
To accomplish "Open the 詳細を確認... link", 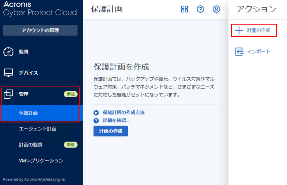I will (116, 120).
